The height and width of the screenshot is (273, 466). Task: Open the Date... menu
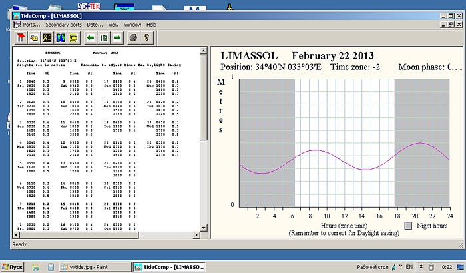[x=95, y=25]
